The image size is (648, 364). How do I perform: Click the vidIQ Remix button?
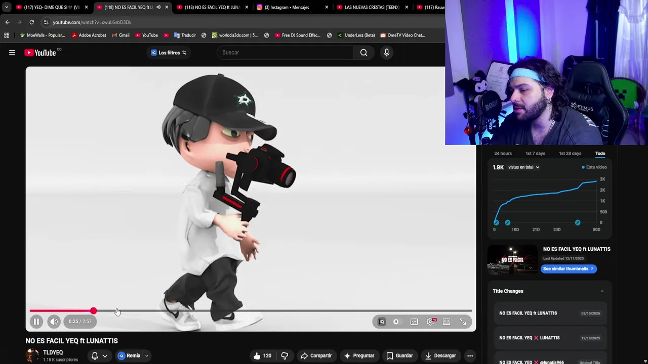(129, 356)
